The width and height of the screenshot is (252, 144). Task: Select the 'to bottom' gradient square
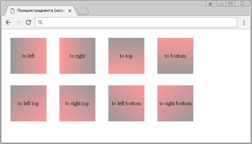pos(175,56)
